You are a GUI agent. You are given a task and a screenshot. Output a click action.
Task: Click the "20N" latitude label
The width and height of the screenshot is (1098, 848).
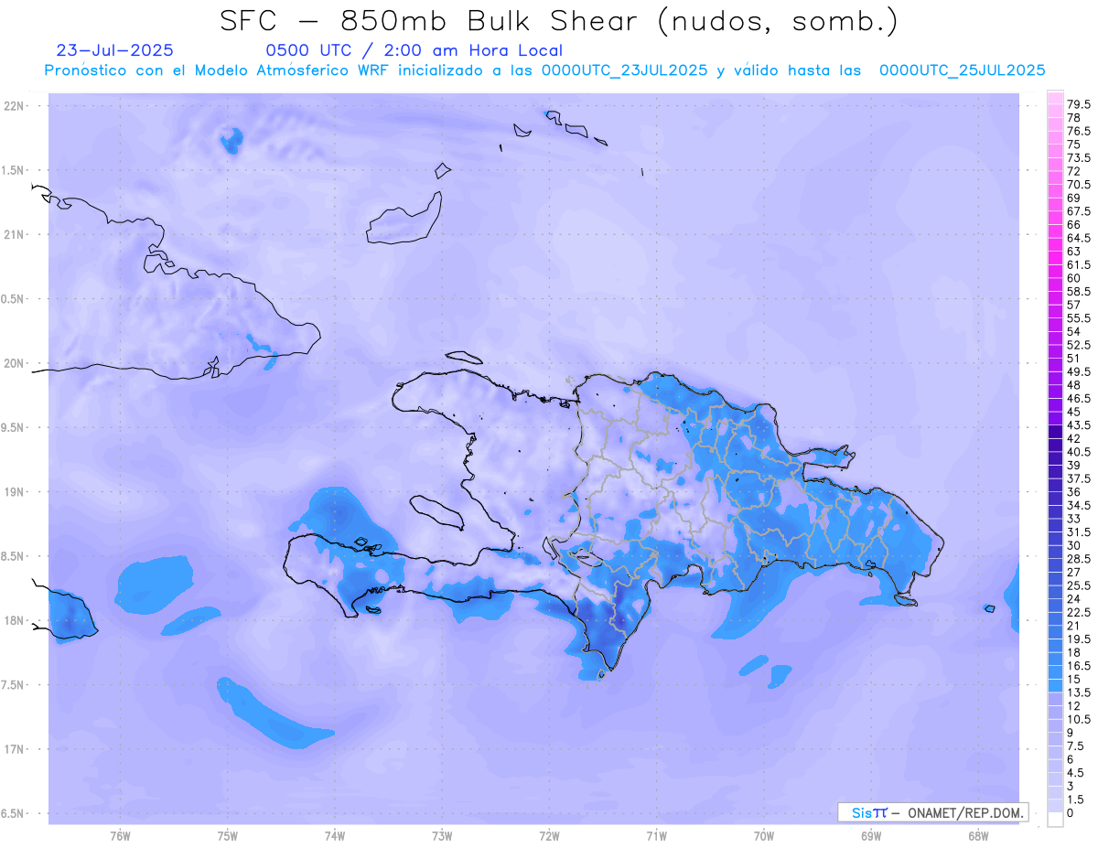tap(16, 363)
